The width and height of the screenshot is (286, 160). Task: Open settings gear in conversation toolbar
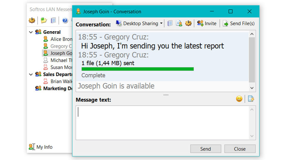(188, 23)
